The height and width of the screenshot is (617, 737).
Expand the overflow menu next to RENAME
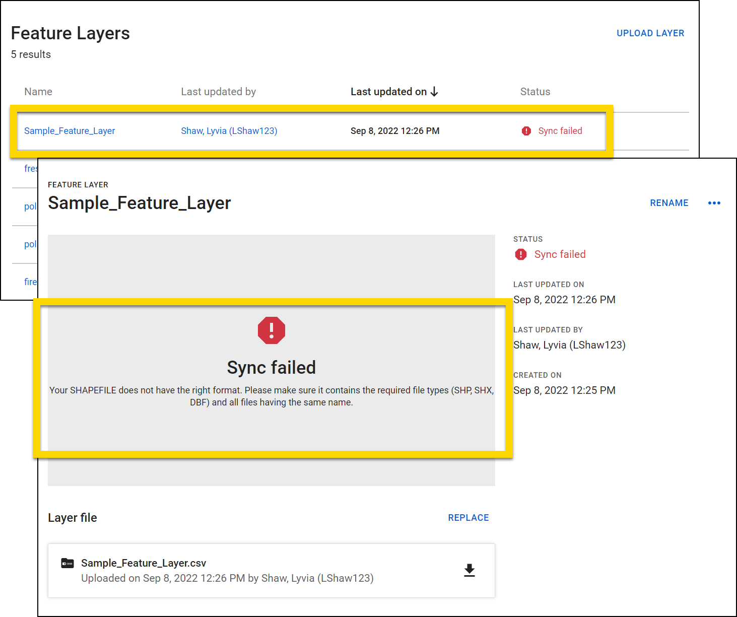click(714, 203)
